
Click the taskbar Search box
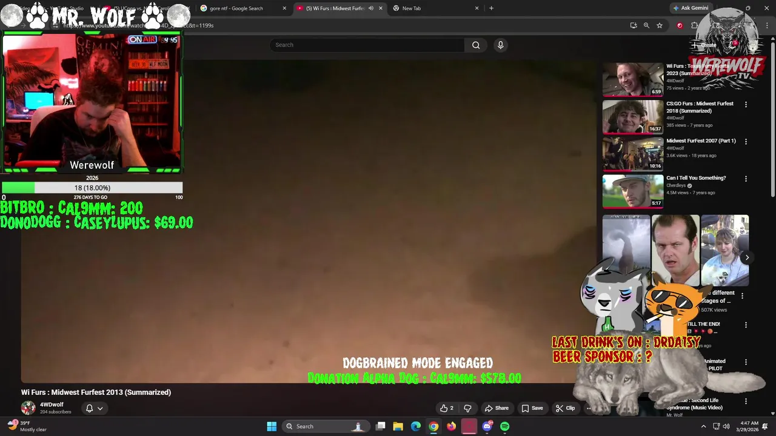click(x=326, y=426)
